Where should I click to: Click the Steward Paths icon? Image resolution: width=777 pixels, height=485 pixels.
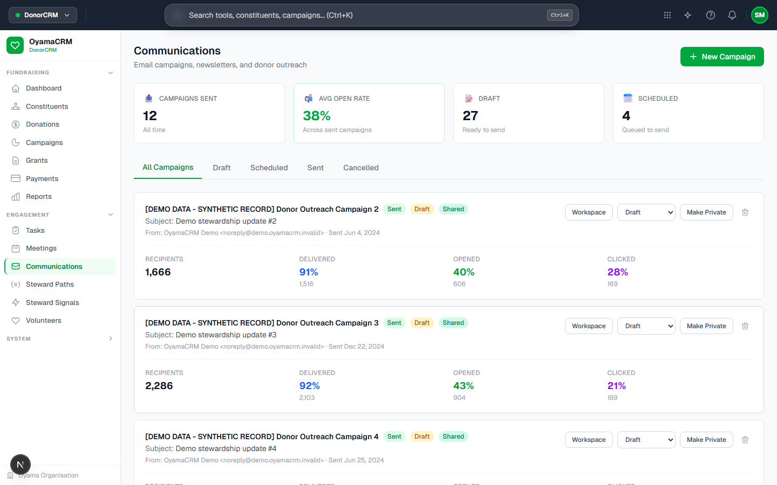(16, 285)
